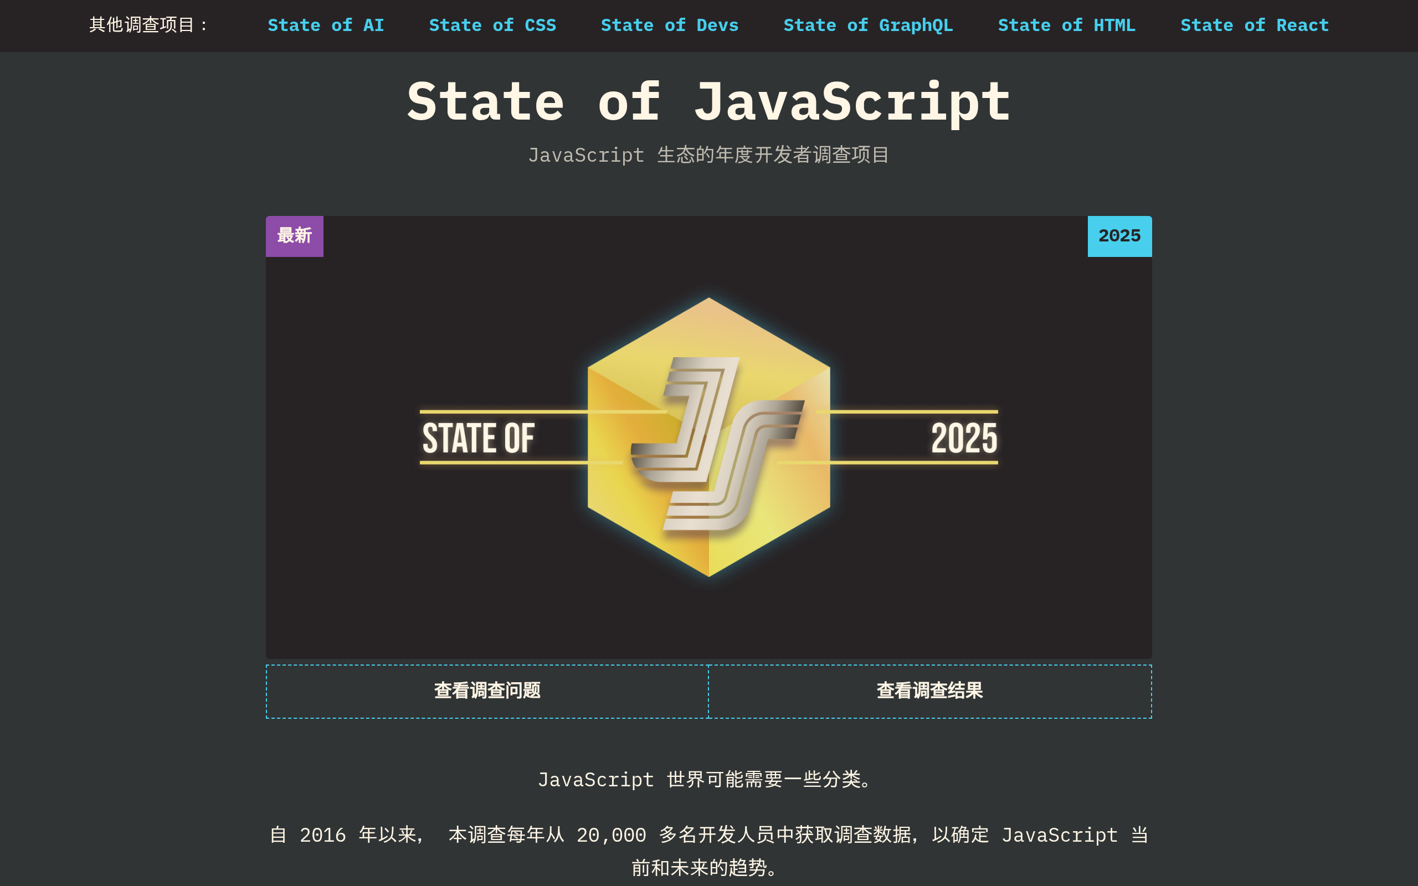
Task: Click the 查看调查结果 button
Action: tap(930, 691)
